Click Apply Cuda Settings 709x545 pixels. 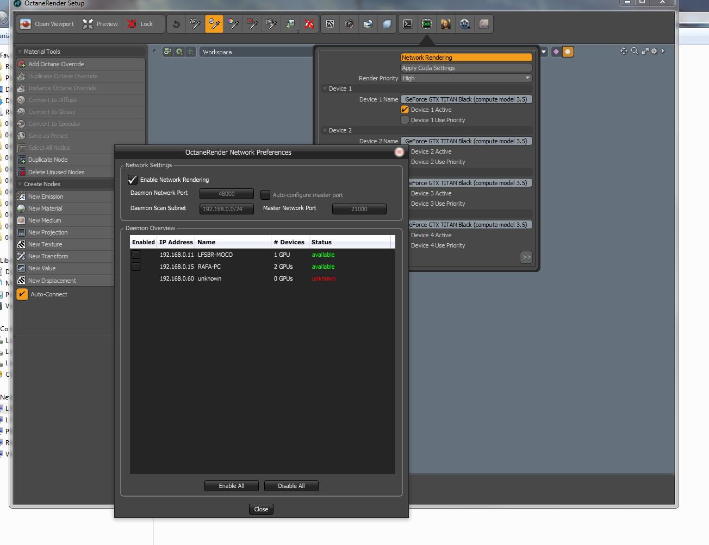pos(467,68)
